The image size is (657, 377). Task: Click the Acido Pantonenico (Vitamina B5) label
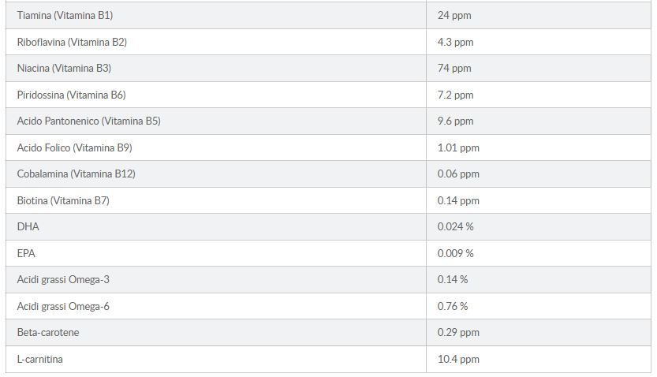point(88,121)
